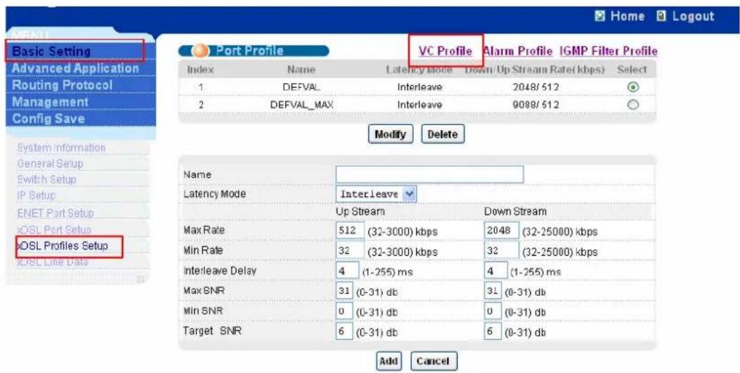The height and width of the screenshot is (373, 740).
Task: Switch to the VC Profile page
Action: click(x=445, y=51)
